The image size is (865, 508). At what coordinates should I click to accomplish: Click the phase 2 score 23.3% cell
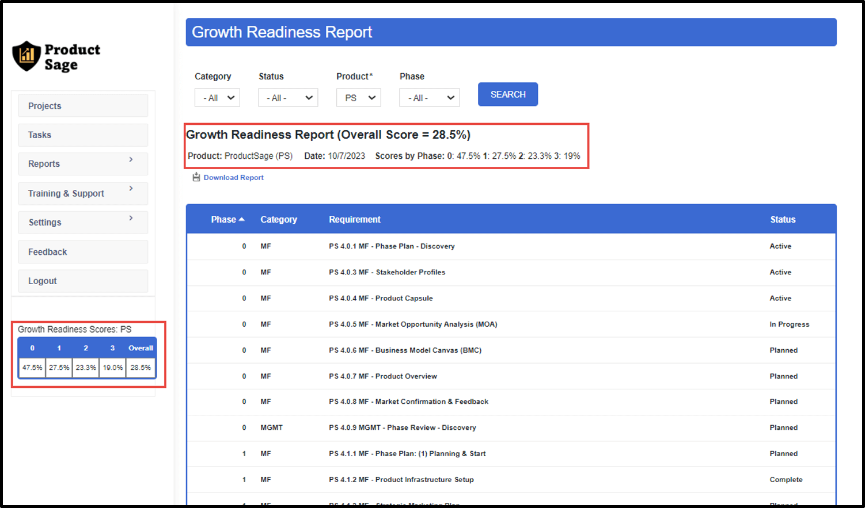86,368
